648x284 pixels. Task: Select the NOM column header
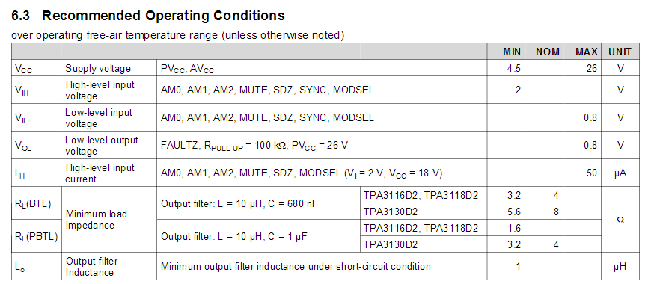[548, 52]
